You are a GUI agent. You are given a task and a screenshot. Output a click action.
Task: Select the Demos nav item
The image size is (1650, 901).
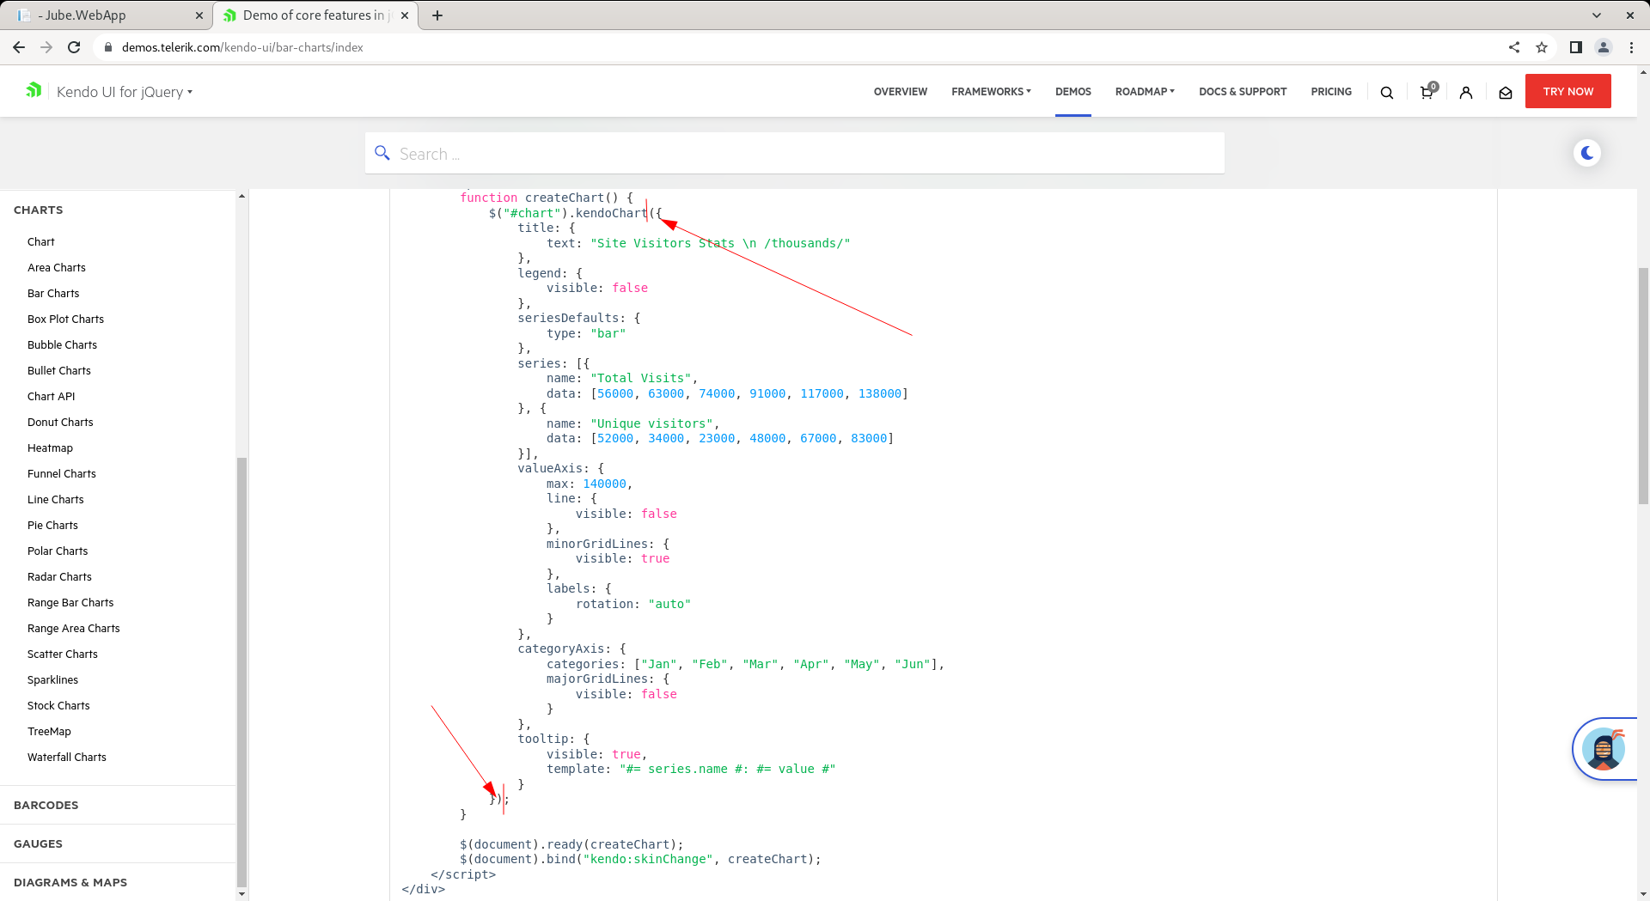point(1072,92)
